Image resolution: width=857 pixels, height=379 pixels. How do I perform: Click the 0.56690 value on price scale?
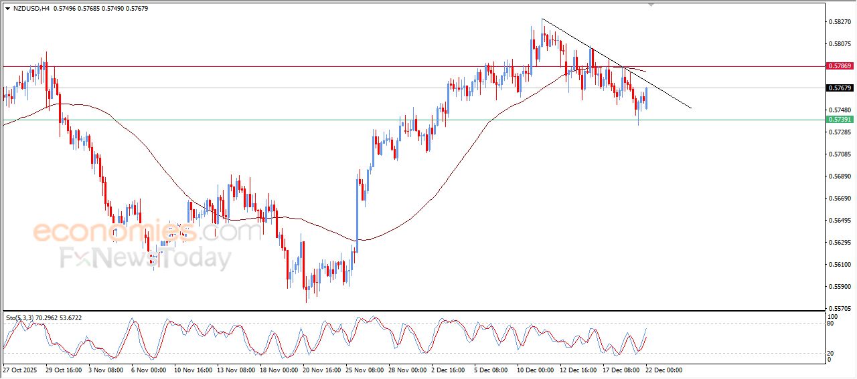tap(839, 199)
